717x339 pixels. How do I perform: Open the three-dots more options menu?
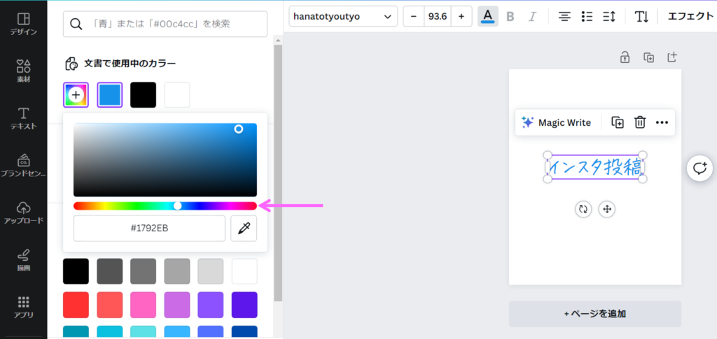(662, 122)
